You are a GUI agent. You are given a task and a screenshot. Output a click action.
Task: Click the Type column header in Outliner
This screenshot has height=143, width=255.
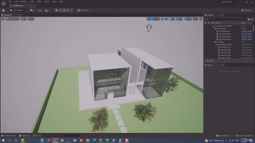point(243,23)
